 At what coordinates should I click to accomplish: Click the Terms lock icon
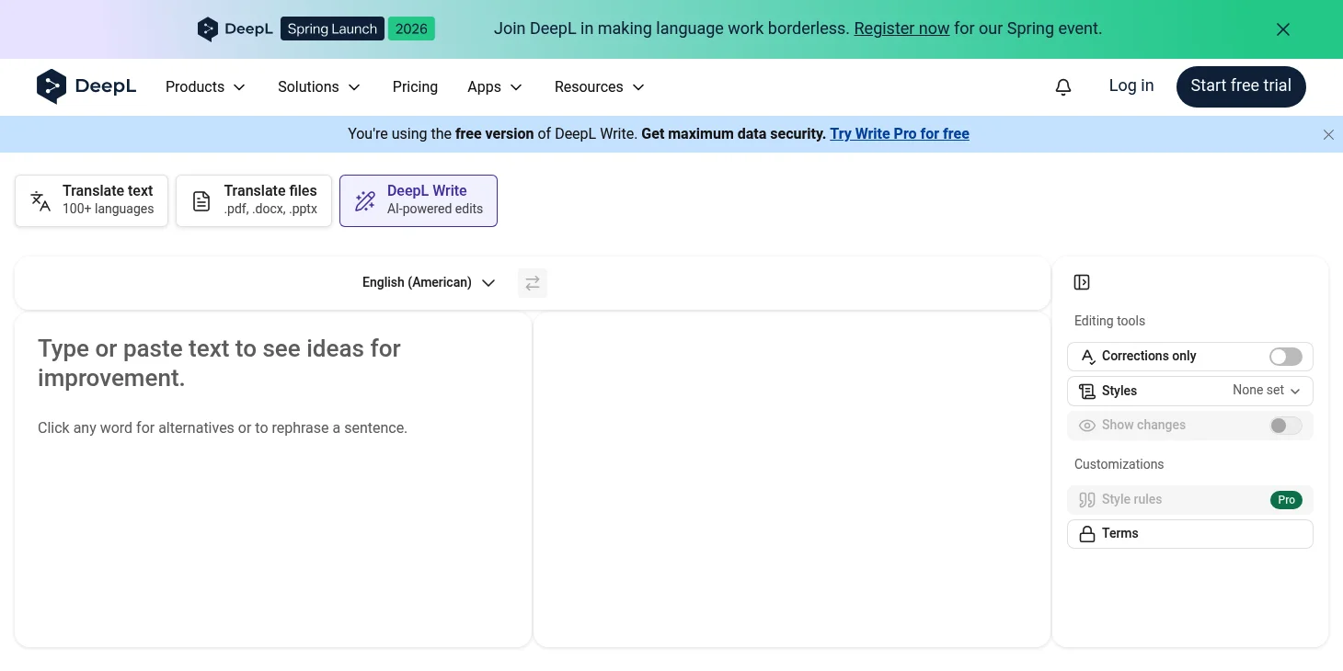pyautogui.click(x=1086, y=533)
